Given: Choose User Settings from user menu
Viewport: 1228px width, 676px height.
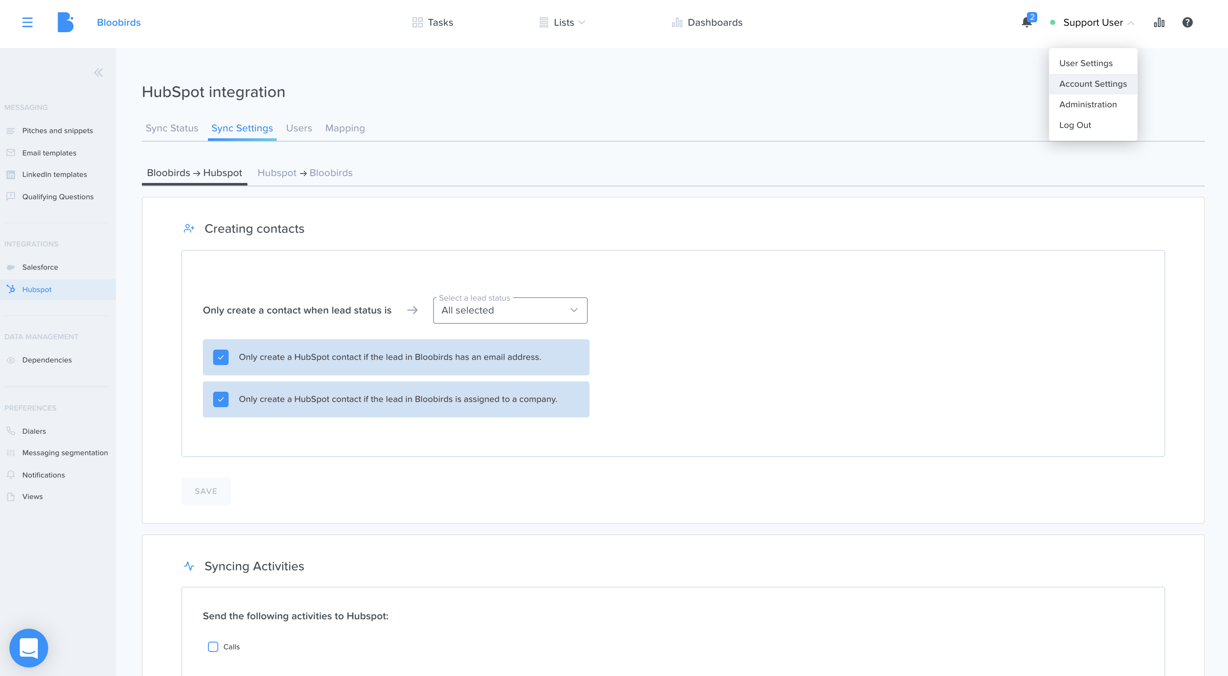Looking at the screenshot, I should pos(1093,64).
